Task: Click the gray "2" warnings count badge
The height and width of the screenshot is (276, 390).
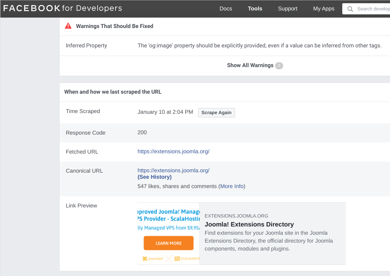Action: [x=279, y=65]
